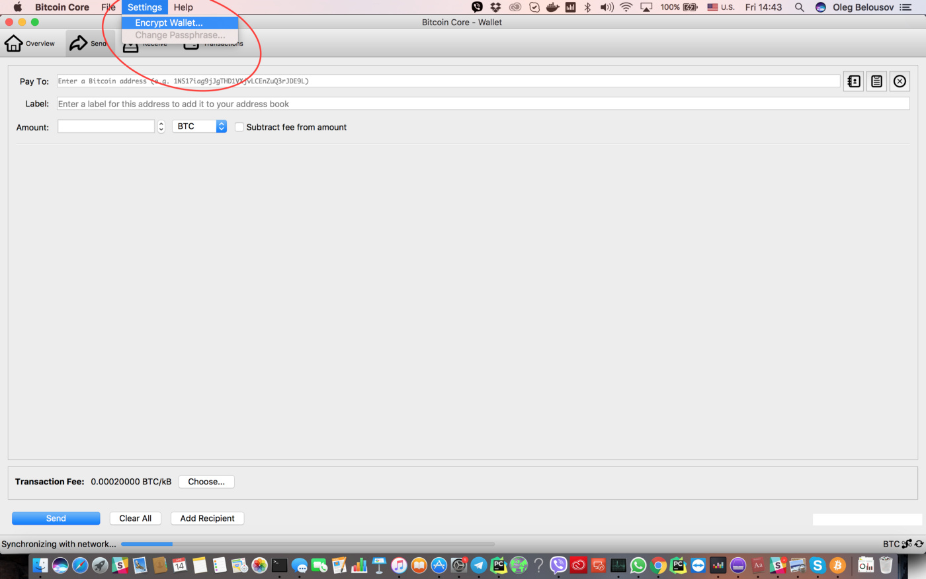The image size is (926, 579).
Task: Open Messages icon in the Dock
Action: pos(300,566)
